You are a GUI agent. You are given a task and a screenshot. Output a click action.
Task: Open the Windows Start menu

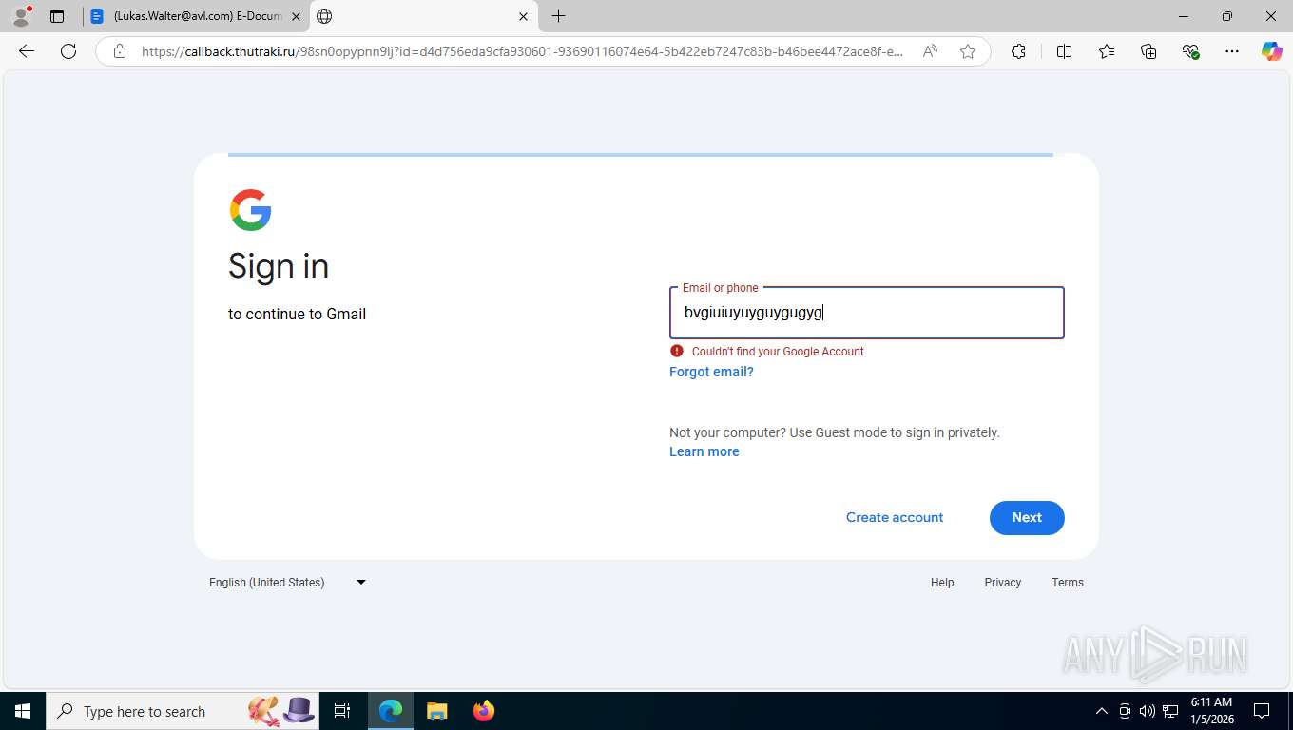click(22, 711)
